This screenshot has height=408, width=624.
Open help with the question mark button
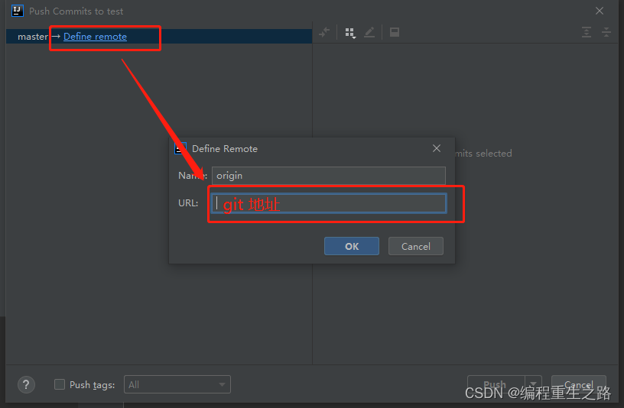coord(26,384)
